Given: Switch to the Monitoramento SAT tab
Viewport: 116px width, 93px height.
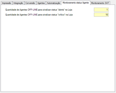Looking at the screenshot, I should coord(100,3).
